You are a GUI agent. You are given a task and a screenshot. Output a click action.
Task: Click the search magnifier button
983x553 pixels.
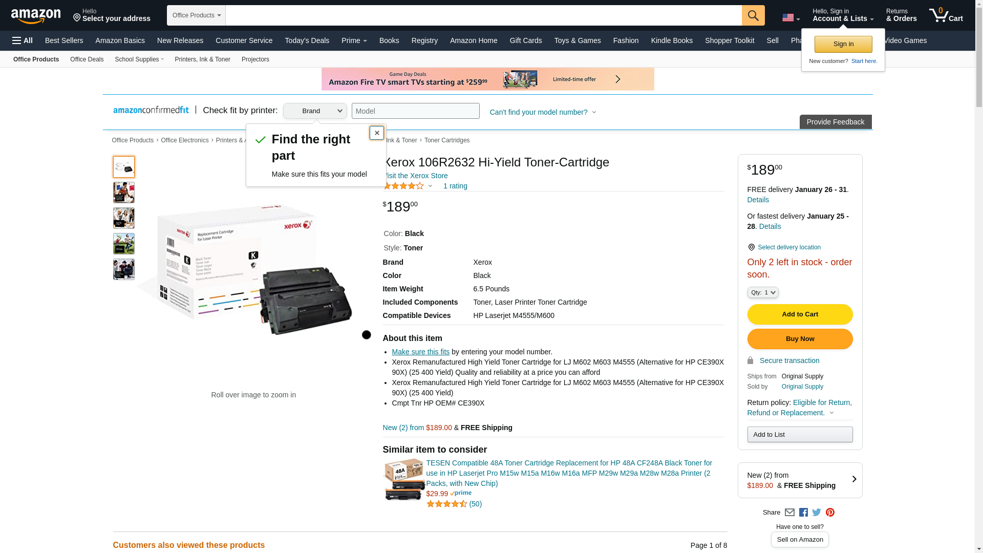pyautogui.click(x=753, y=15)
